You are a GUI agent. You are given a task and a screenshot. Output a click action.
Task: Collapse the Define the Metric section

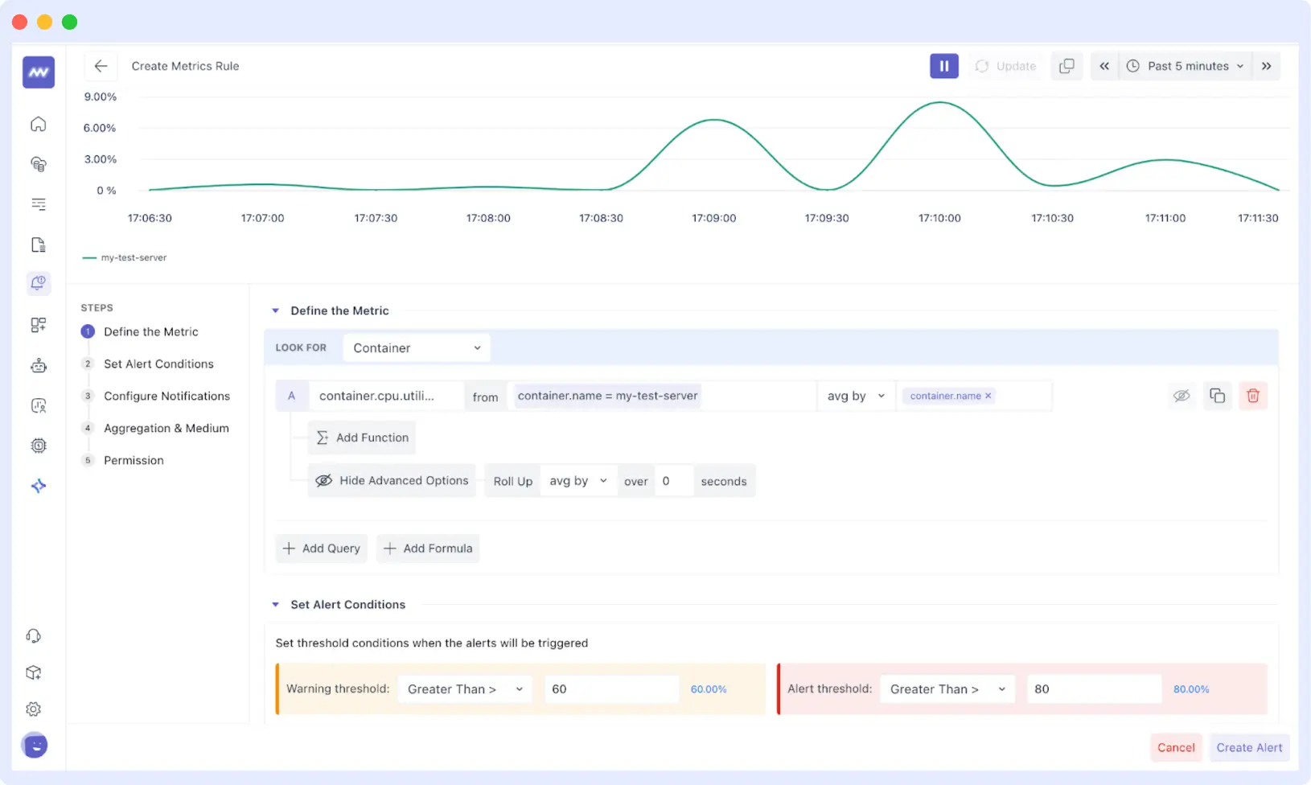tap(276, 310)
